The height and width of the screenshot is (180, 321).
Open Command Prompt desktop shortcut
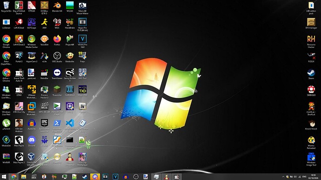tap(70, 142)
